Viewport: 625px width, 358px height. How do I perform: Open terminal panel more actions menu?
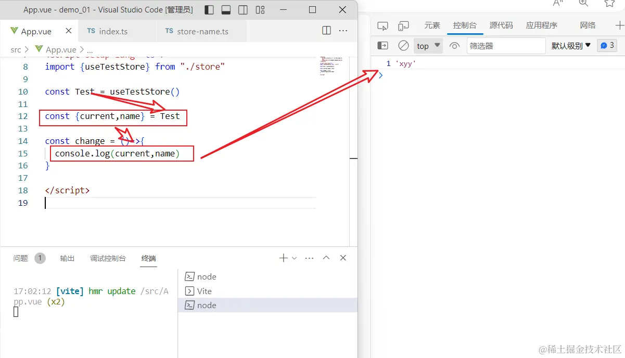[309, 258]
